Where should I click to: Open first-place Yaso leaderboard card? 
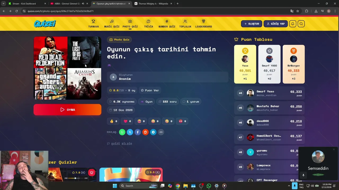(x=245, y=64)
